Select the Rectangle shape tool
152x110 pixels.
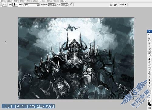click(149, 86)
